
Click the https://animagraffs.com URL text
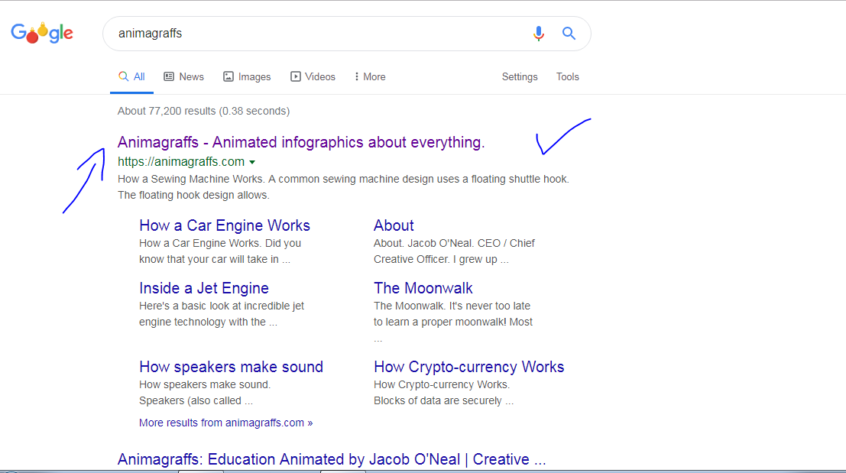point(181,162)
